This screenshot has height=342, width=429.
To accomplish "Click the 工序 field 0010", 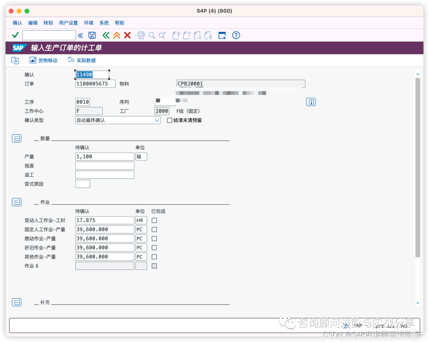I will 83,102.
